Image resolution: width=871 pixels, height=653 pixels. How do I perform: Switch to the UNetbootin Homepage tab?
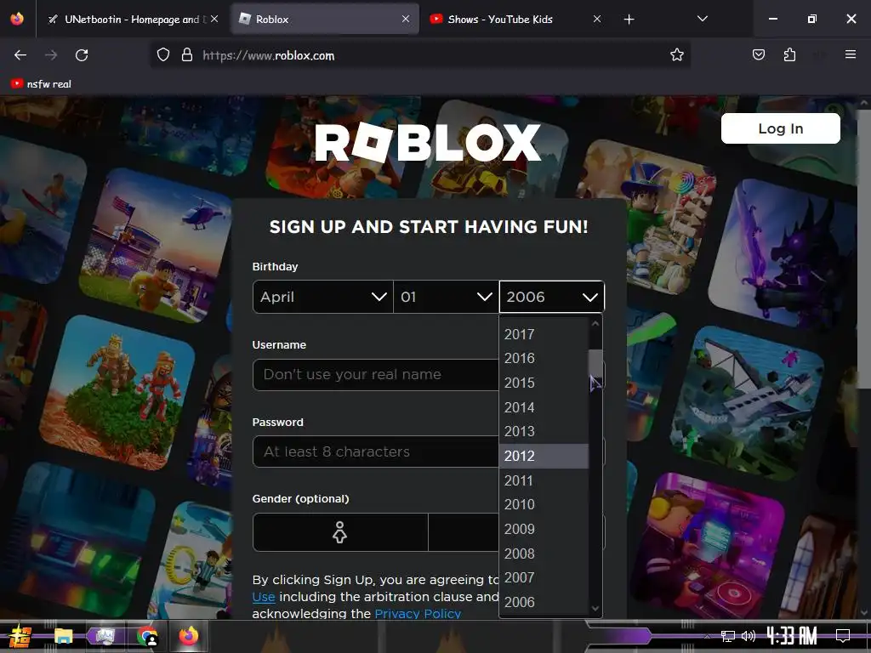133,19
